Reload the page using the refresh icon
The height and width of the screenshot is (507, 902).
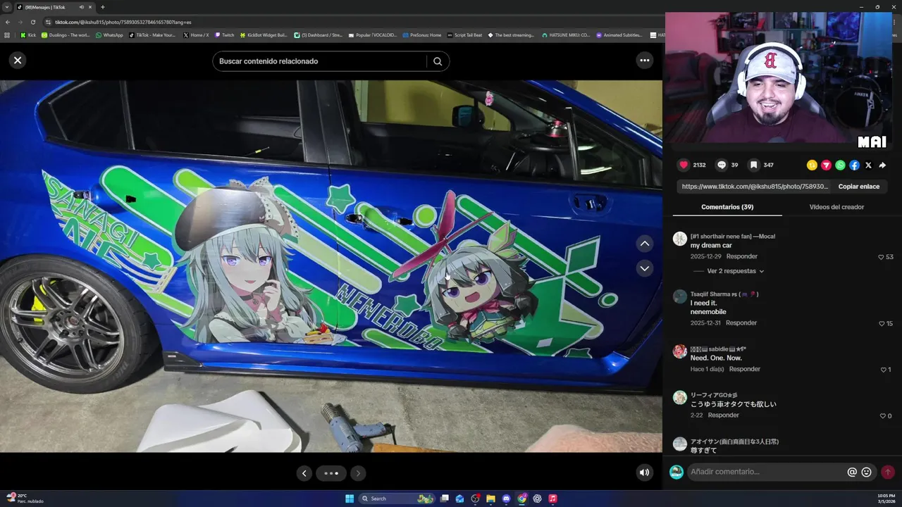tap(32, 22)
